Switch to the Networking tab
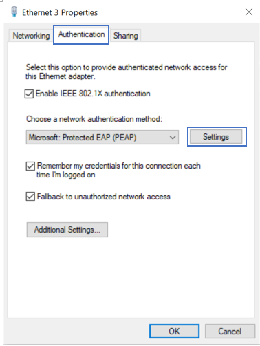The width and height of the screenshot is (260, 346). (x=31, y=36)
